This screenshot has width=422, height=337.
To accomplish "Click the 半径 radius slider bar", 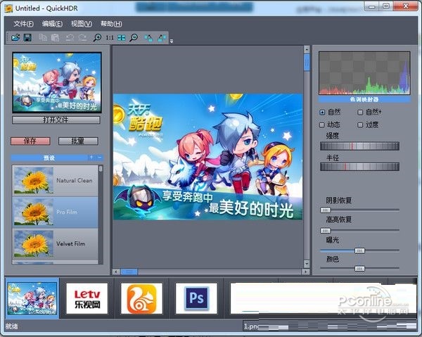I will (x=359, y=167).
